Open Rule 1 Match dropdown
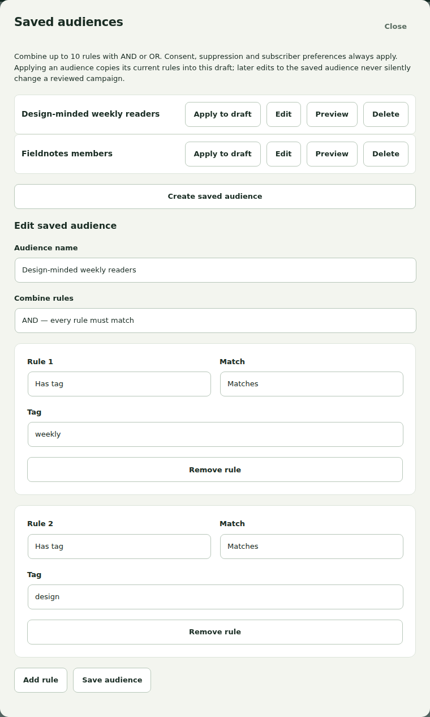This screenshot has height=717, width=430. coord(312,384)
